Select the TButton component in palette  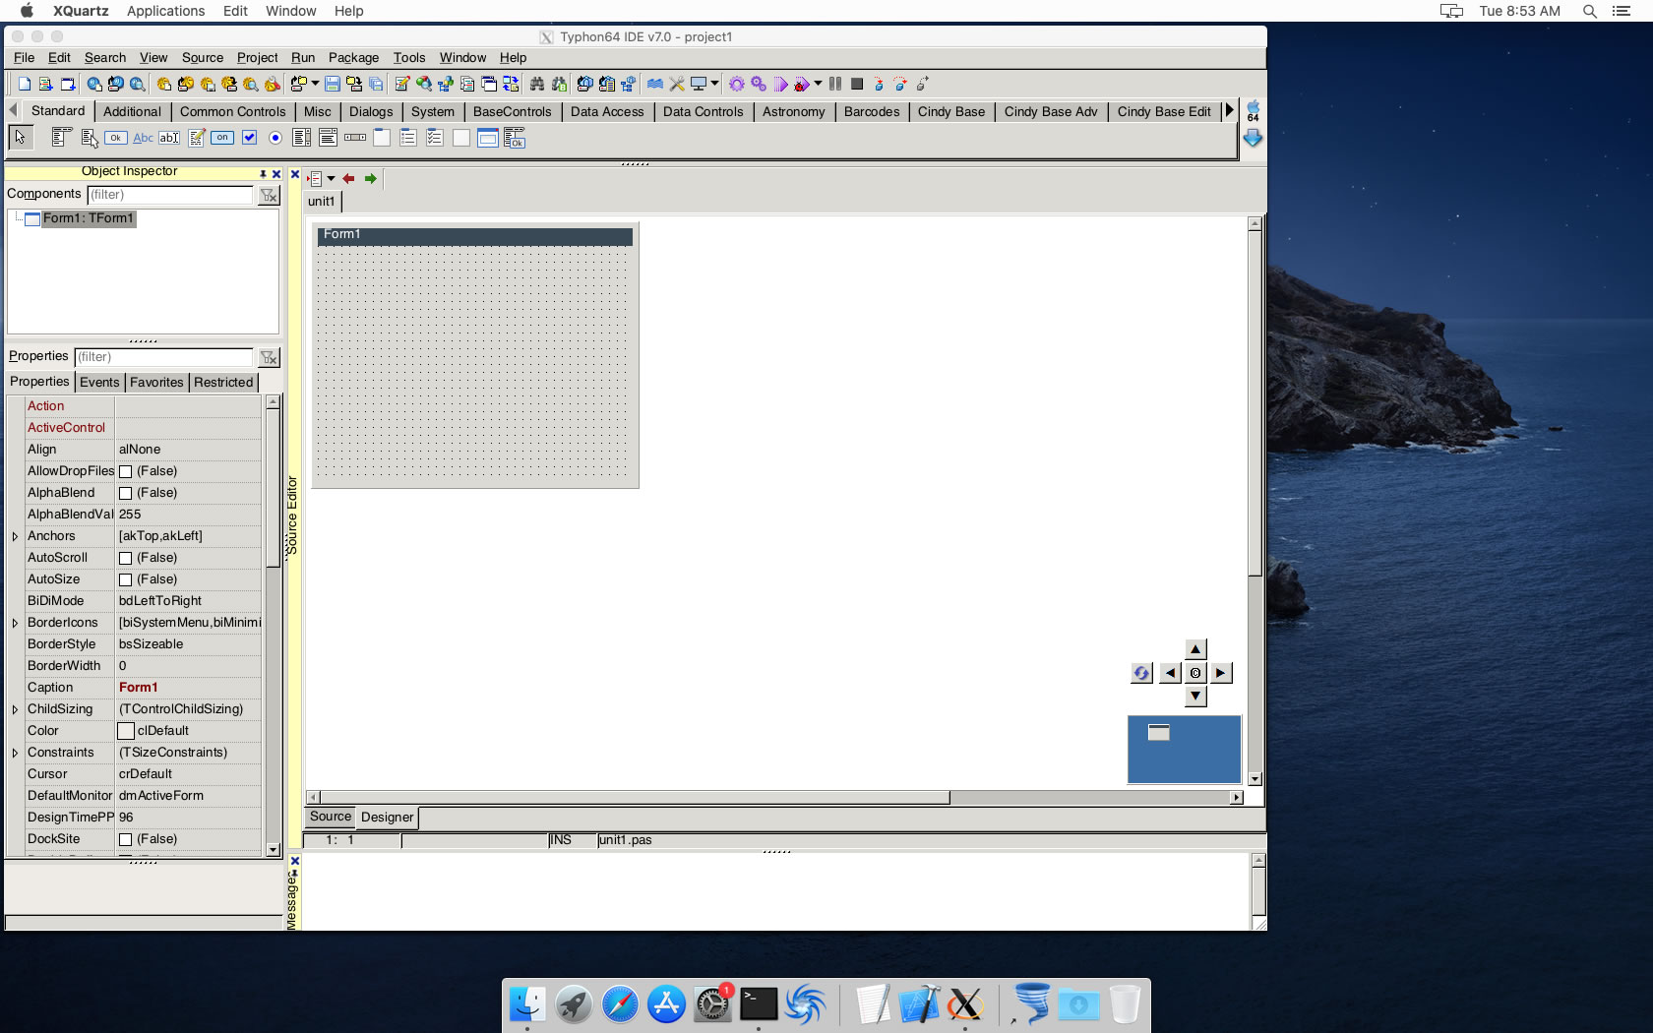coord(116,138)
